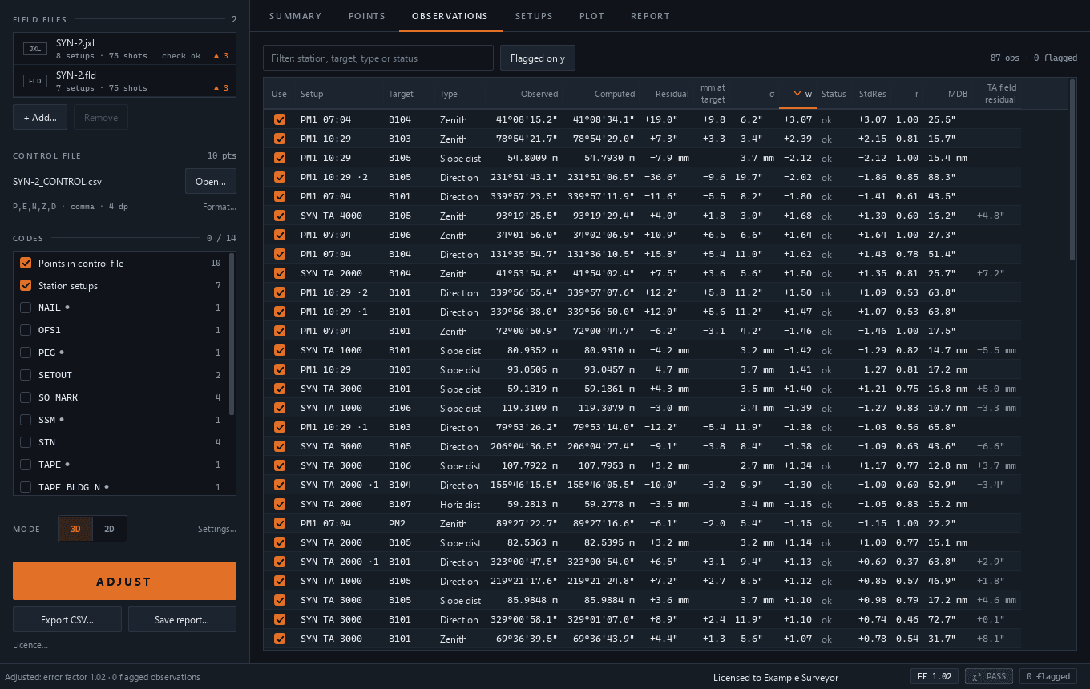Switch to the Summary tab
1090x689 pixels.
[x=296, y=16]
